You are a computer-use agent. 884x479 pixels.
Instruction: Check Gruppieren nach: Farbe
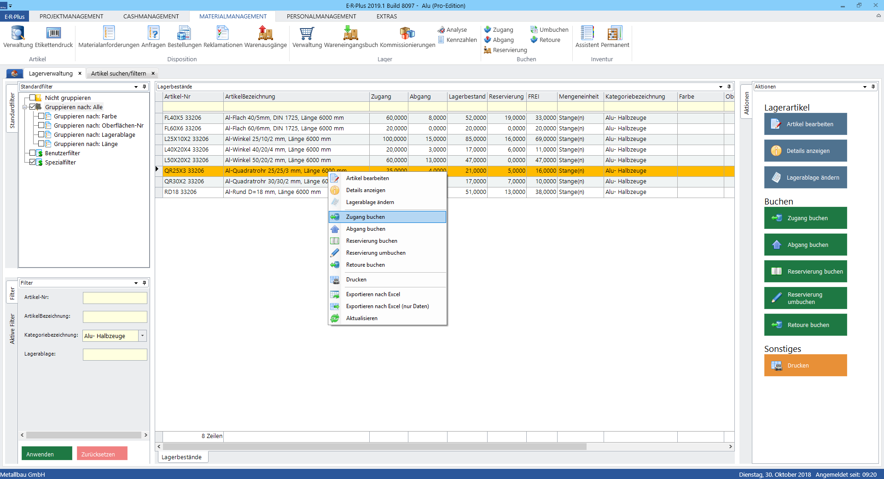pyautogui.click(x=41, y=116)
